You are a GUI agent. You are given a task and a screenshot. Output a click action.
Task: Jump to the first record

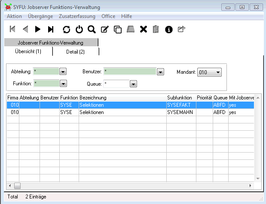12,29
